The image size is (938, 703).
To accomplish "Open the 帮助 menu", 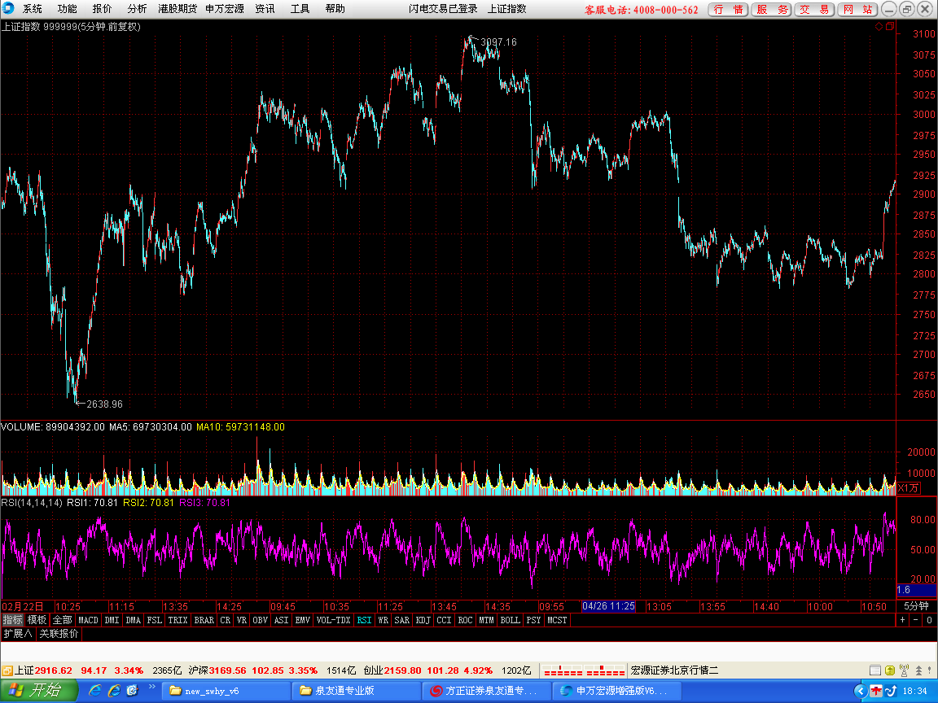I will [335, 9].
